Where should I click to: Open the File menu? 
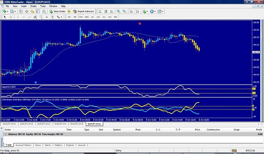pos(7,6)
